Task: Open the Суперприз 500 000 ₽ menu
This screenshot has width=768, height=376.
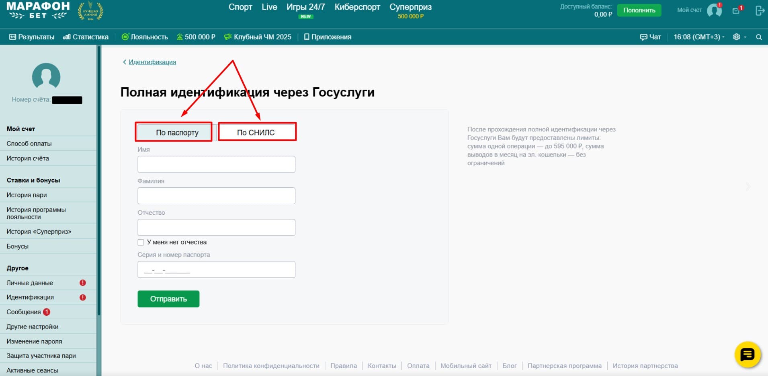Action: point(410,11)
